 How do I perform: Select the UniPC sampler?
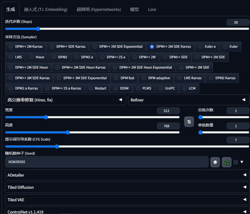tap(167, 88)
